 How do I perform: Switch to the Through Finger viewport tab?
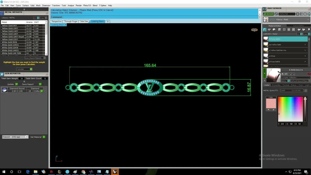click(71, 22)
